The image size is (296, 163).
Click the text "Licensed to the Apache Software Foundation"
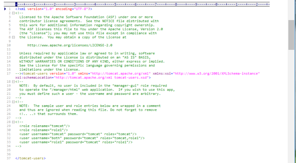click(x=62, y=17)
